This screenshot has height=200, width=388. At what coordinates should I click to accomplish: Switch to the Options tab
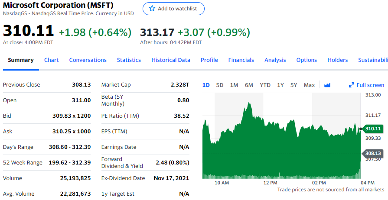click(306, 60)
